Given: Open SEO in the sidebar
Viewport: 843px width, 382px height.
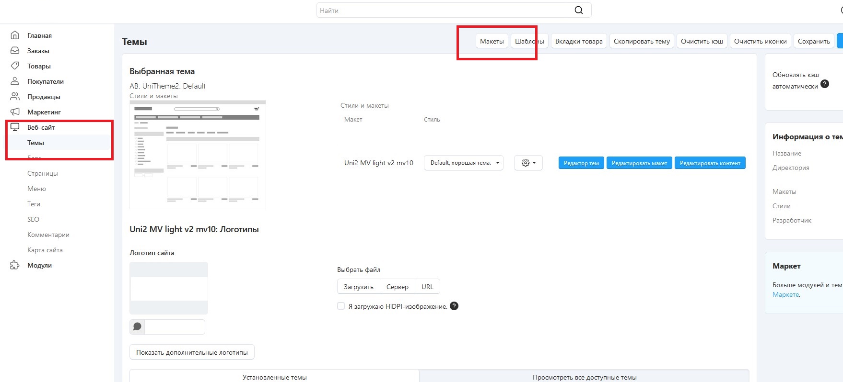Looking at the screenshot, I should tap(33, 219).
